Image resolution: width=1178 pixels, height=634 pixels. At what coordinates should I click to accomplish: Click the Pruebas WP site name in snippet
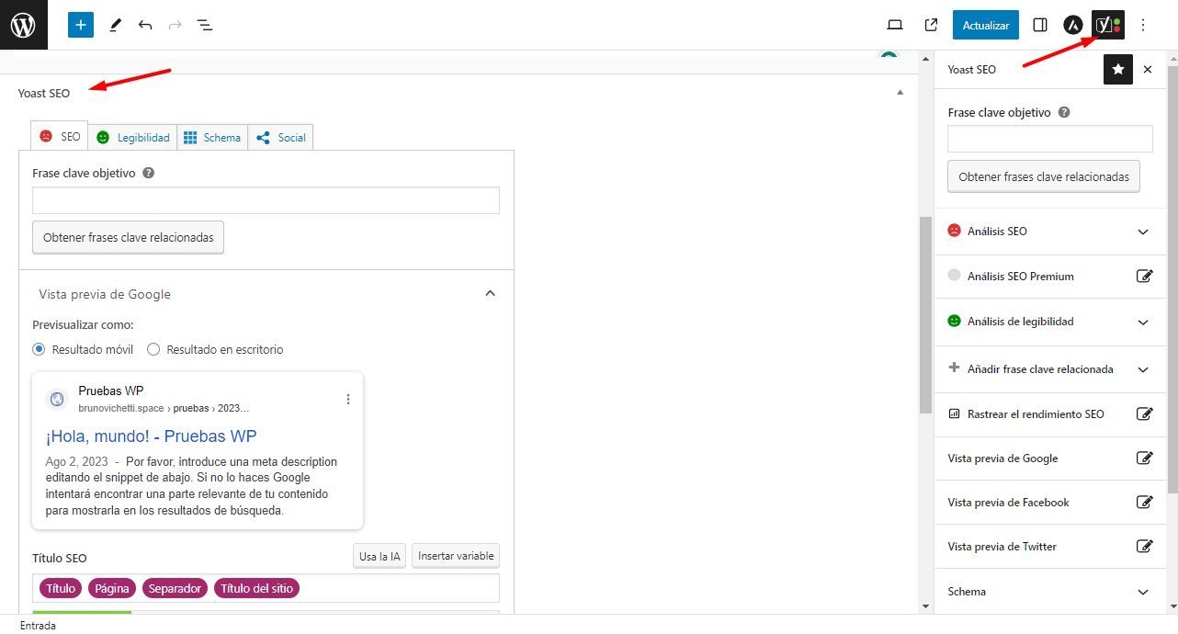click(111, 391)
